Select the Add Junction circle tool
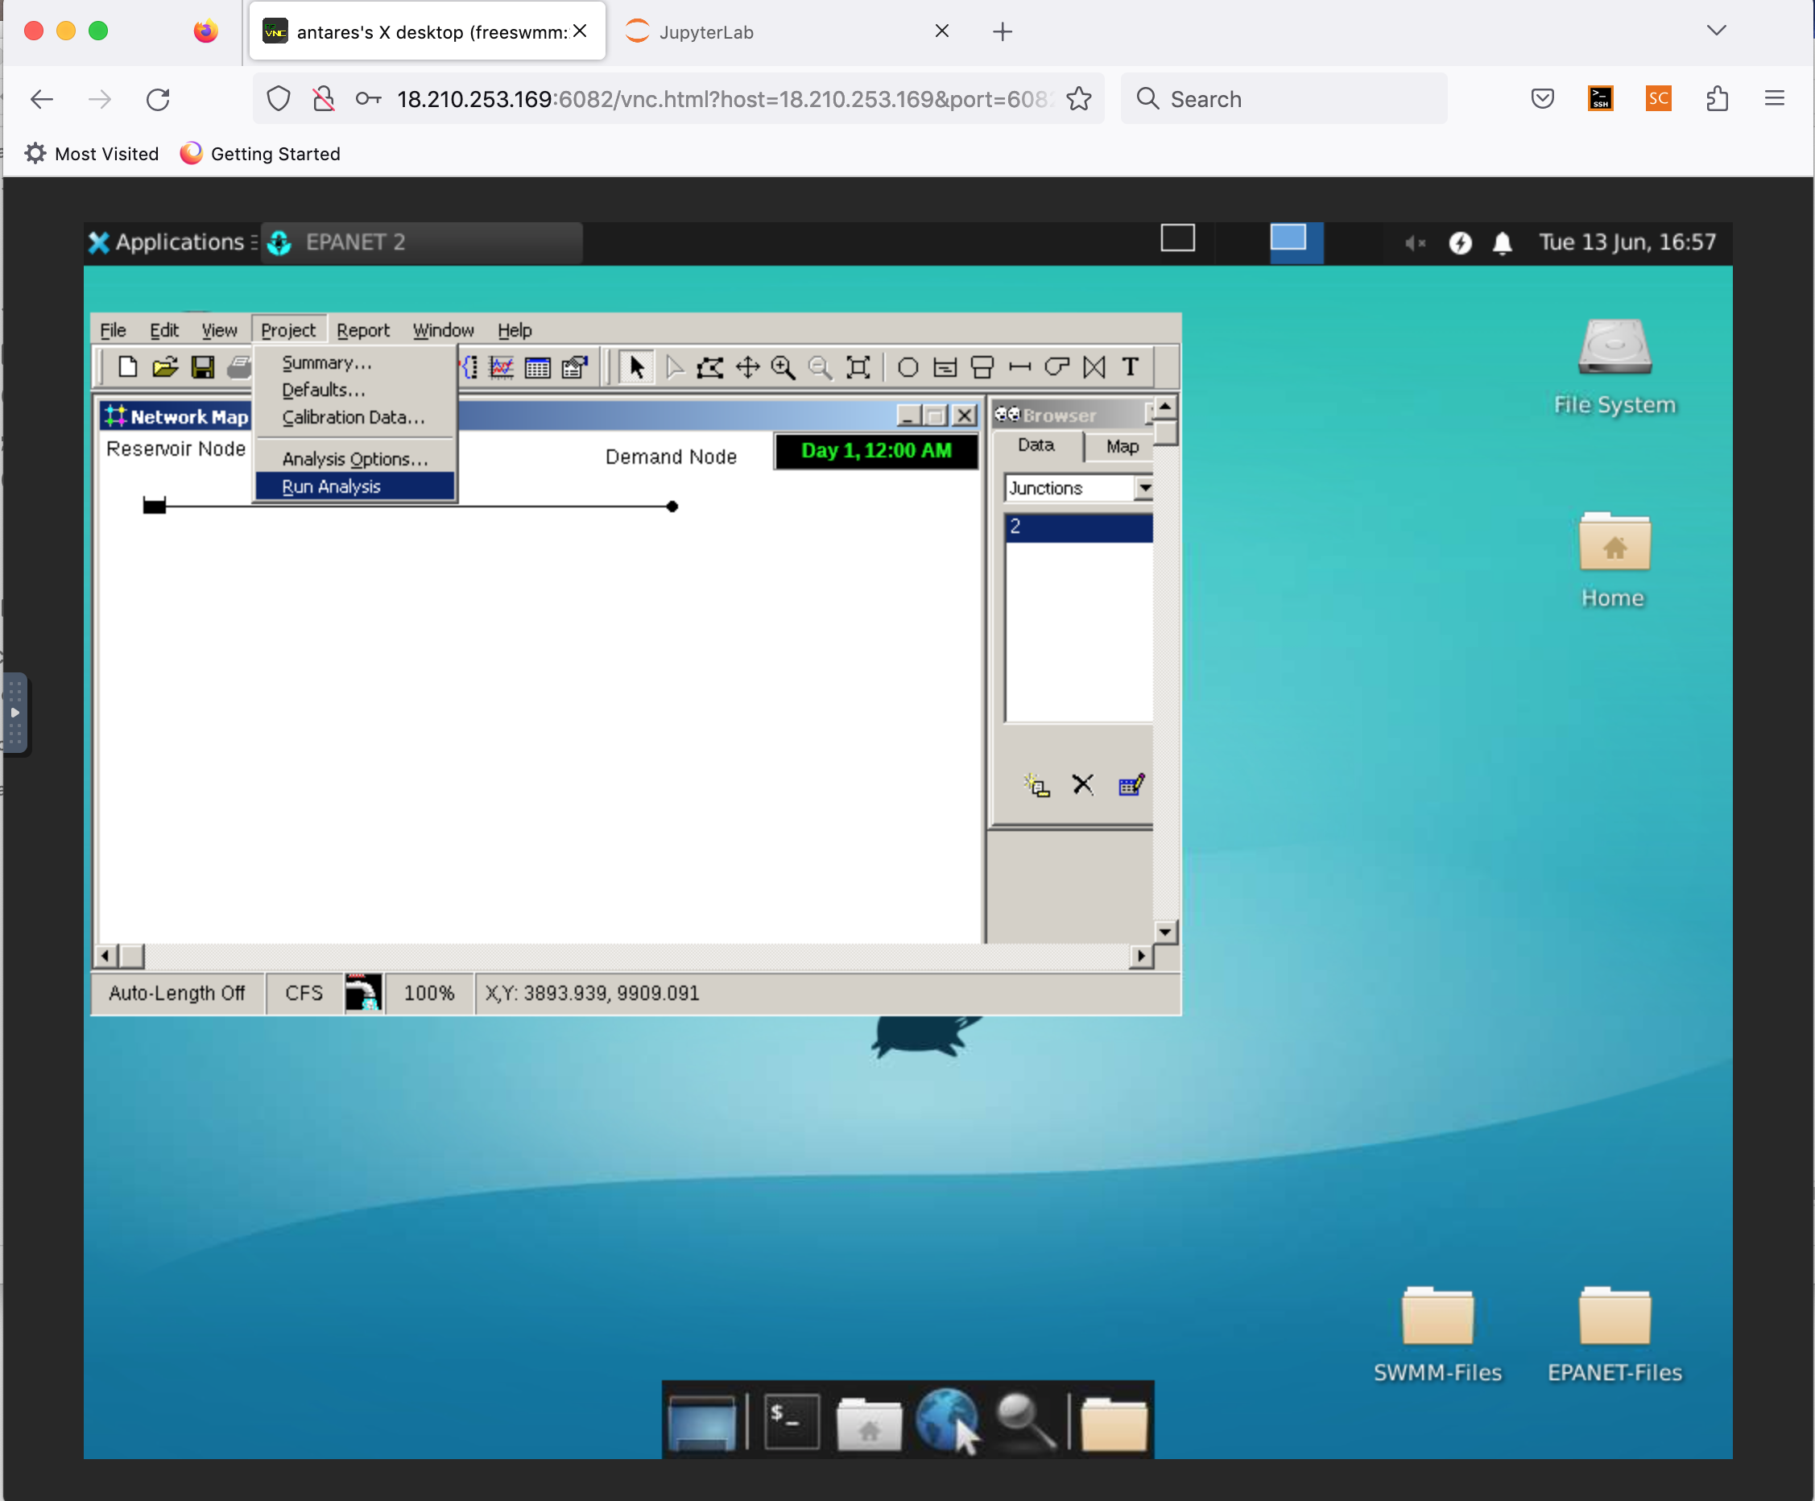Image resolution: width=1815 pixels, height=1501 pixels. 907,367
